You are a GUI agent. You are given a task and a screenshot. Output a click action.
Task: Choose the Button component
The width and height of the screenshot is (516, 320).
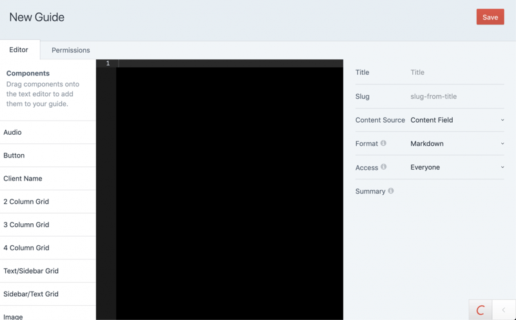click(48, 155)
